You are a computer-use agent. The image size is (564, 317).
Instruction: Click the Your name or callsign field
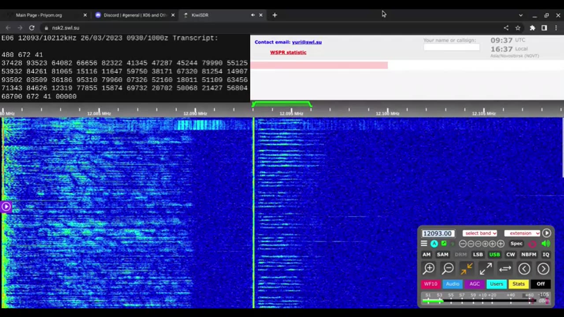pyautogui.click(x=452, y=47)
